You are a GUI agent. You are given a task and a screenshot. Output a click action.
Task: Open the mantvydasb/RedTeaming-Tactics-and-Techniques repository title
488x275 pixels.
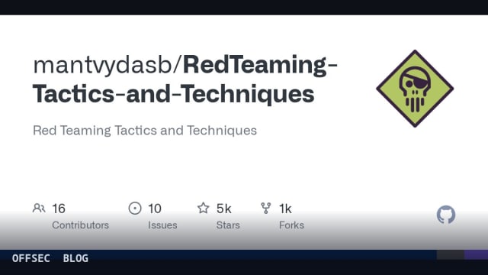click(x=185, y=79)
